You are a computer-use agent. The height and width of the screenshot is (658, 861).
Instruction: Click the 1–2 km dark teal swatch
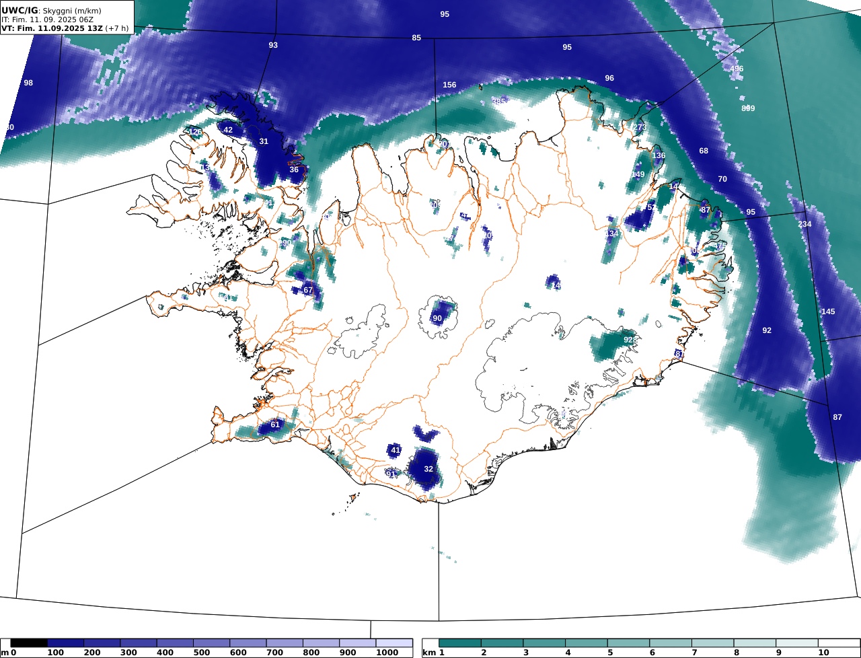pyautogui.click(x=460, y=643)
